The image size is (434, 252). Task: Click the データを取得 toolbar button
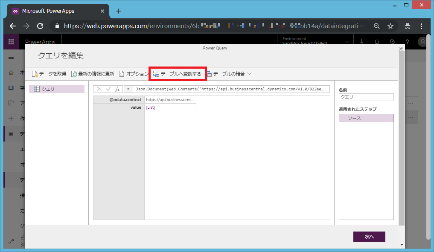click(x=49, y=74)
